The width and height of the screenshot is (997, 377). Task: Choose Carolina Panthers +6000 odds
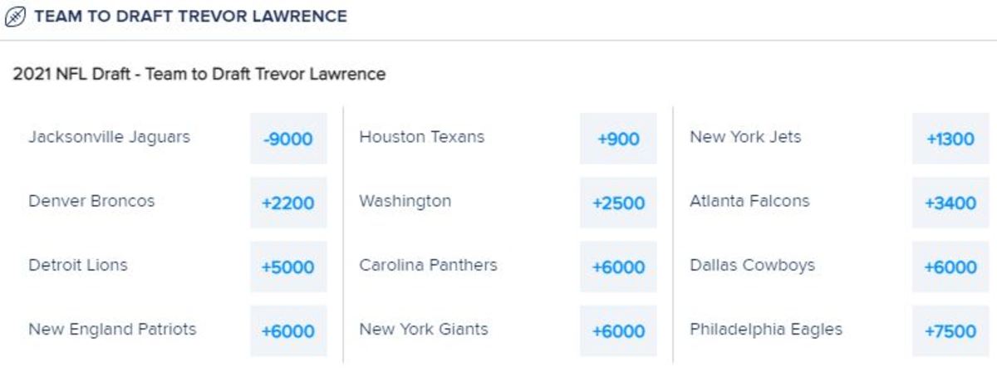click(618, 267)
